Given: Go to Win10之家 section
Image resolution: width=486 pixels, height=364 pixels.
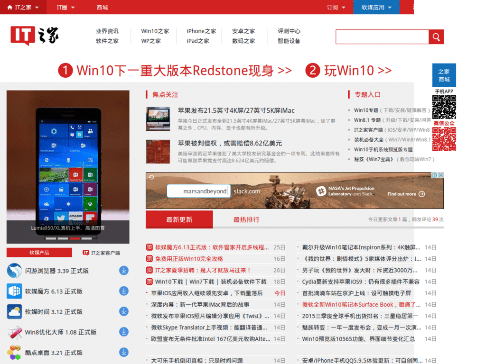Looking at the screenshot, I should click(155, 31).
